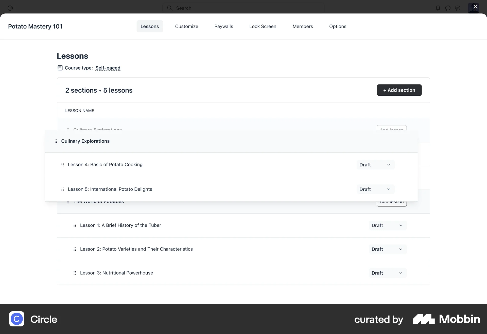Click the profile icon in top left

click(x=10, y=8)
